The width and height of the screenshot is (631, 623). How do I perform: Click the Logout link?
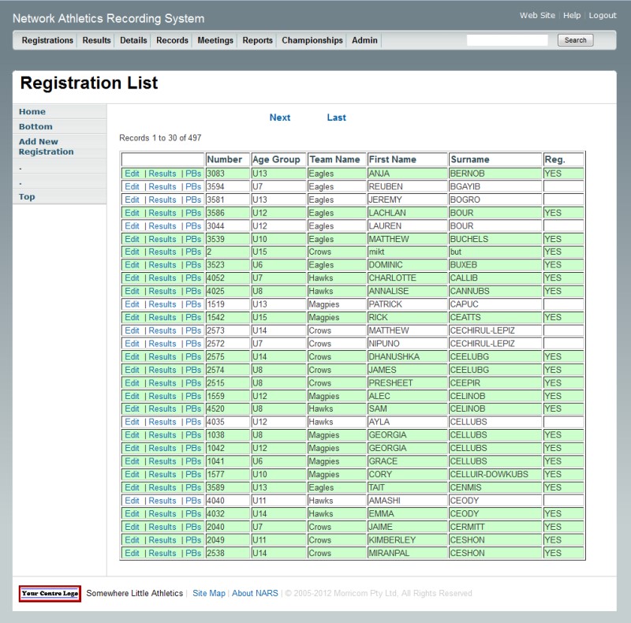pyautogui.click(x=603, y=16)
